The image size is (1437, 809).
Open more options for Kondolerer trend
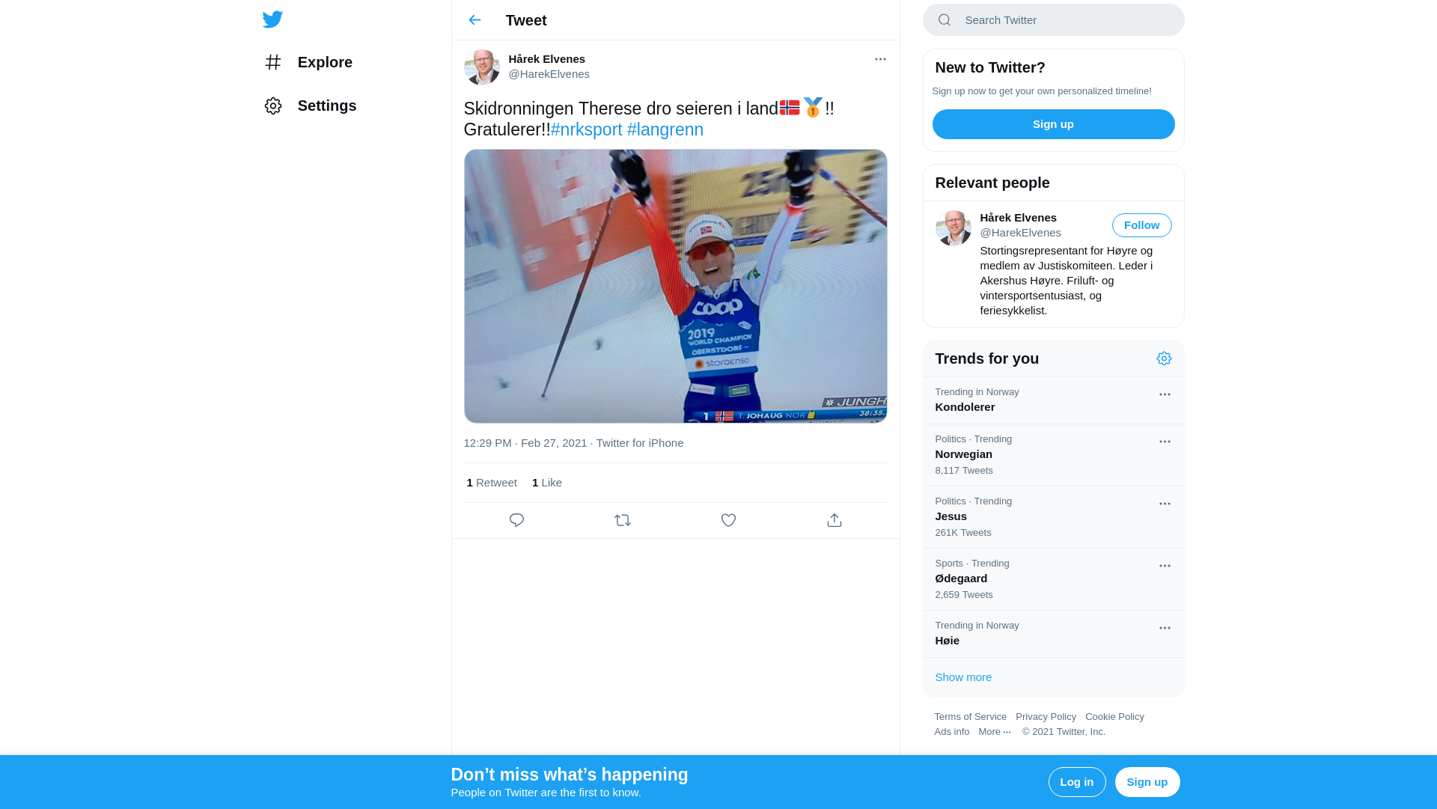pos(1165,394)
